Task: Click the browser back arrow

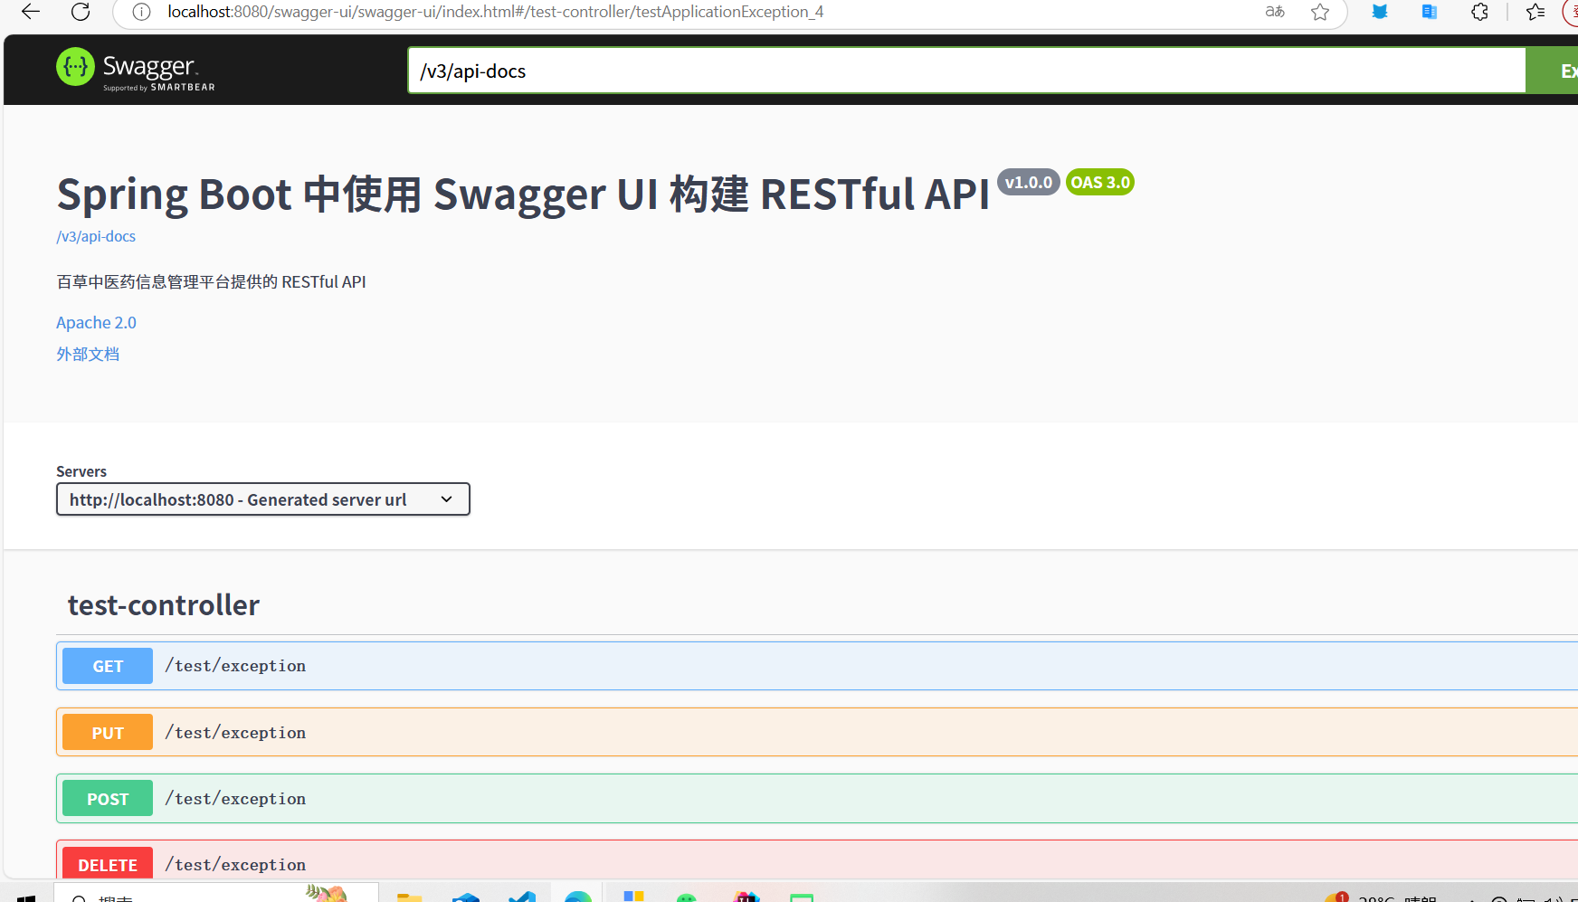Action: [31, 12]
